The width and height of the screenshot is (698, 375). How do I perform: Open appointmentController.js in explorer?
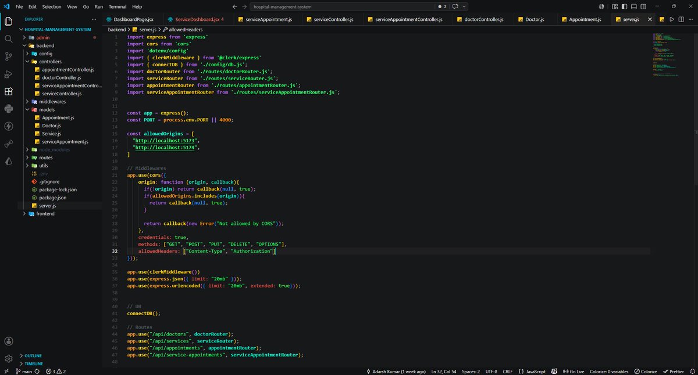[x=68, y=69]
